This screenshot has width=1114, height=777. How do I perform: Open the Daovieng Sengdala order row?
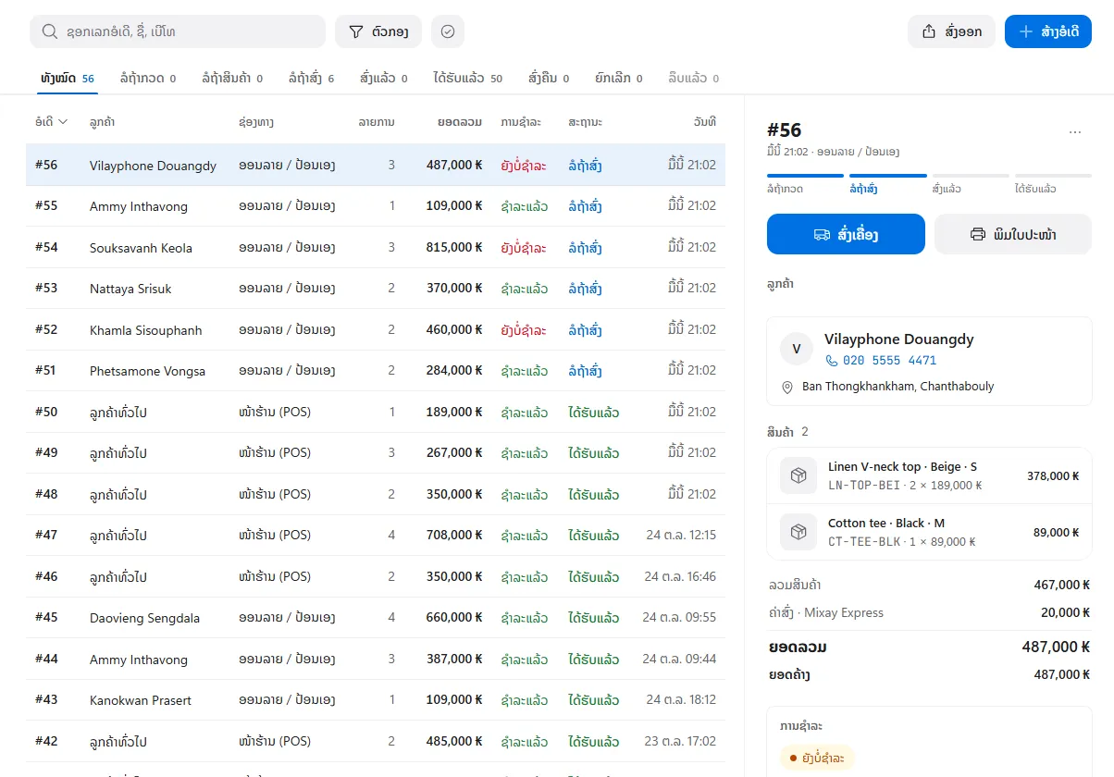pos(376,617)
